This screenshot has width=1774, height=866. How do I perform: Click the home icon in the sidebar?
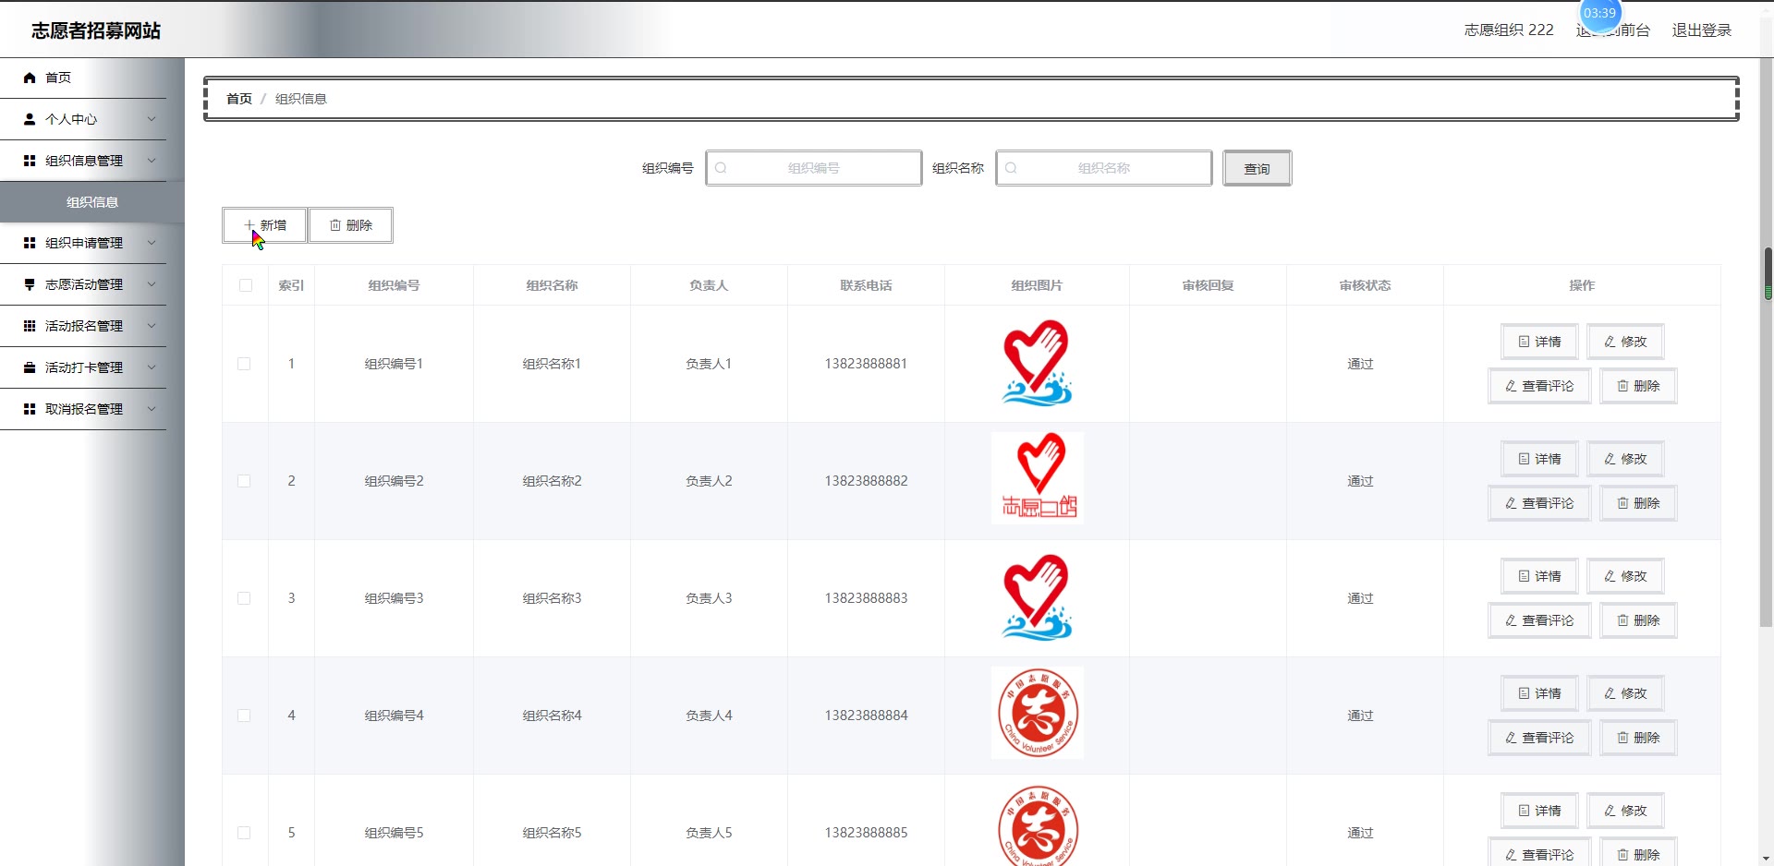(30, 78)
